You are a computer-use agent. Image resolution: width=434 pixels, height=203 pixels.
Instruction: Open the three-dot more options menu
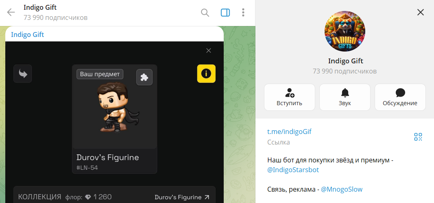pyautogui.click(x=243, y=13)
